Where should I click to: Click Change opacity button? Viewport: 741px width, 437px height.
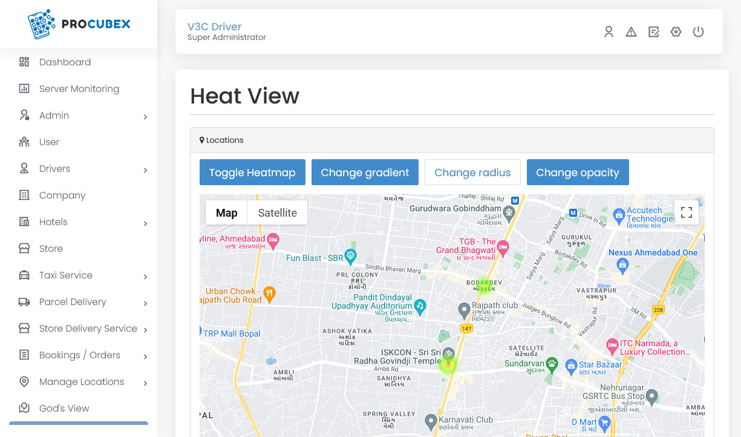(x=578, y=172)
